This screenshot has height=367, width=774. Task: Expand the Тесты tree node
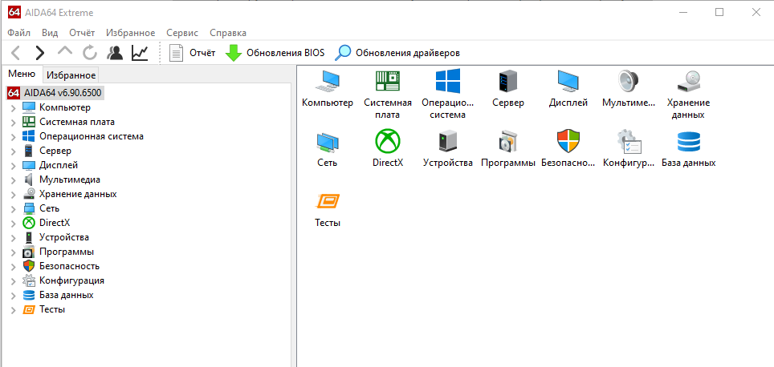(14, 310)
